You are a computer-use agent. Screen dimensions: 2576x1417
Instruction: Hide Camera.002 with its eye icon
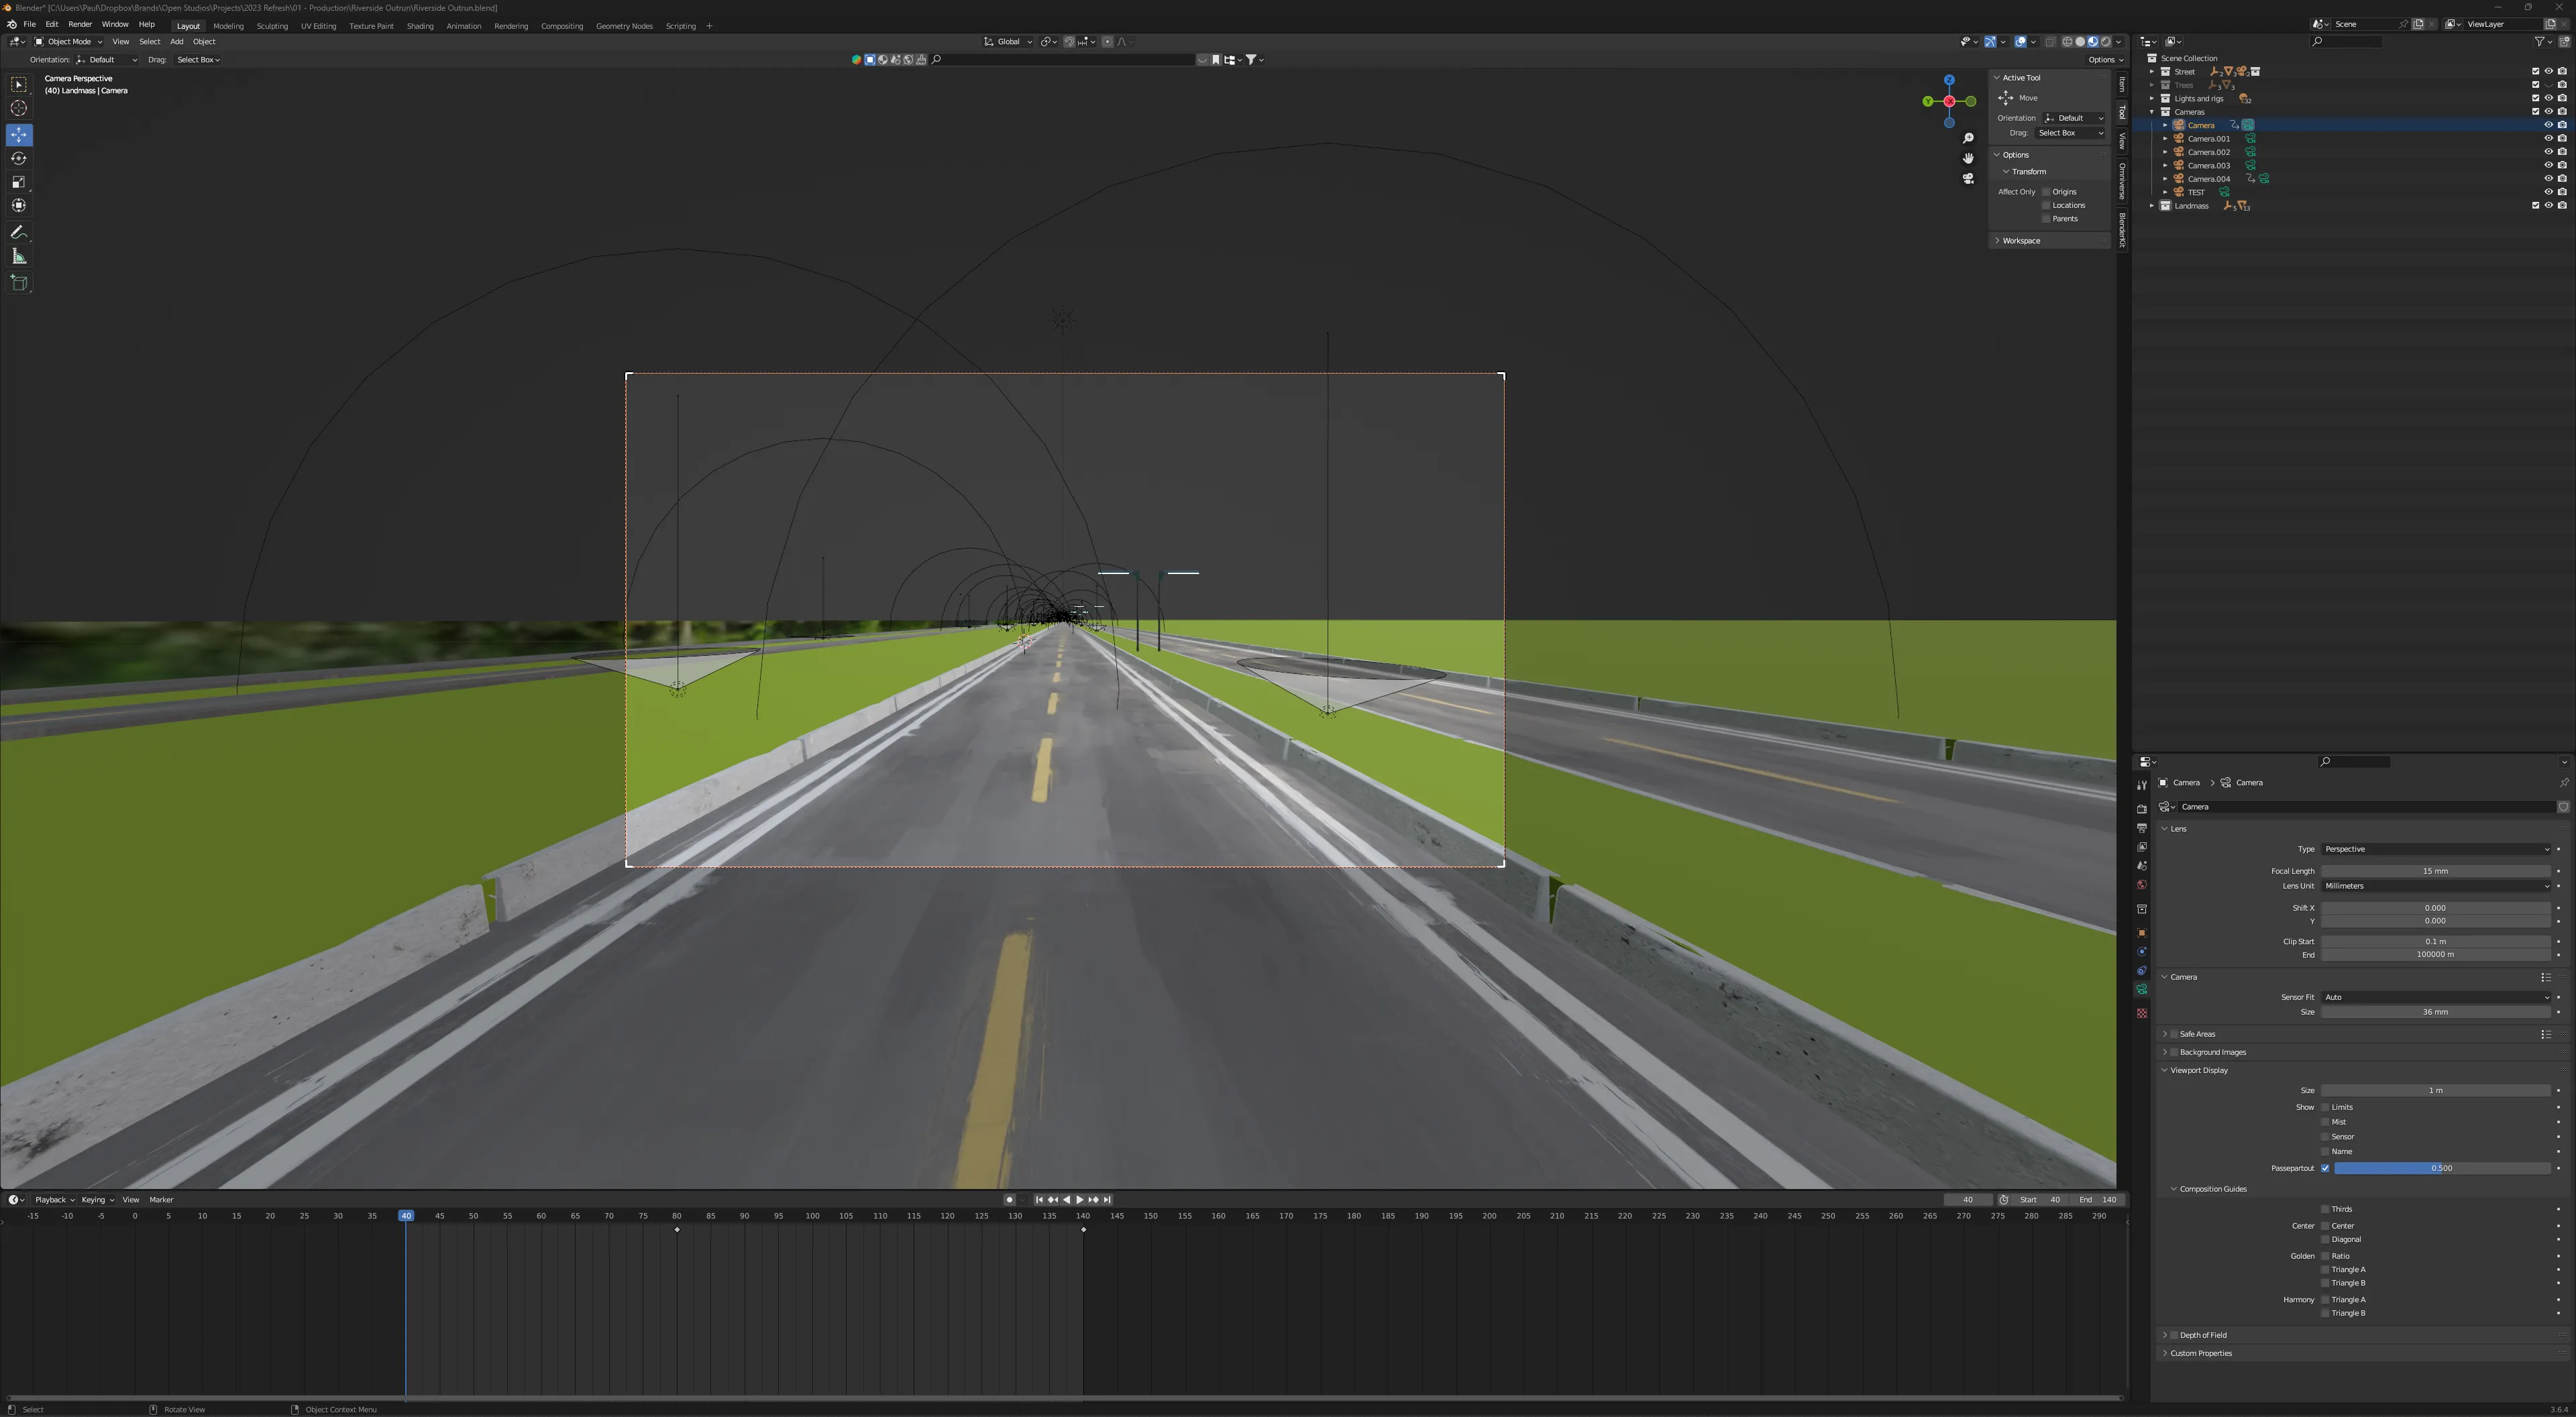[x=2548, y=152]
